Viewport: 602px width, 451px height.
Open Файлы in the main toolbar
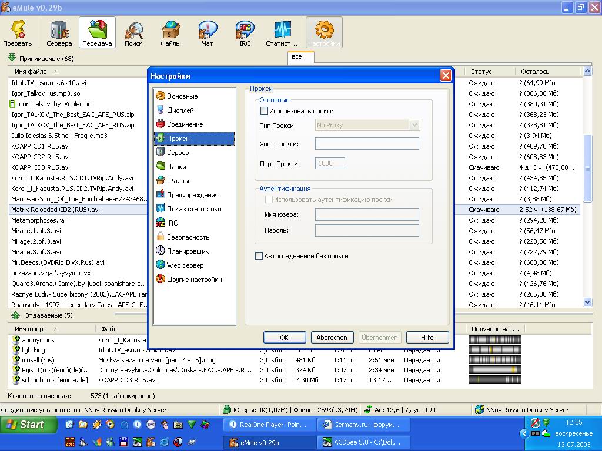[x=170, y=33]
